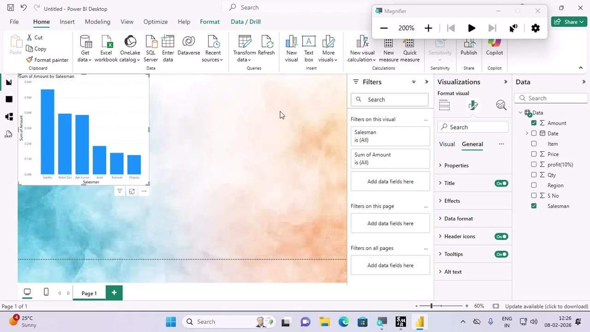Click Format painter

pyautogui.click(x=47, y=60)
